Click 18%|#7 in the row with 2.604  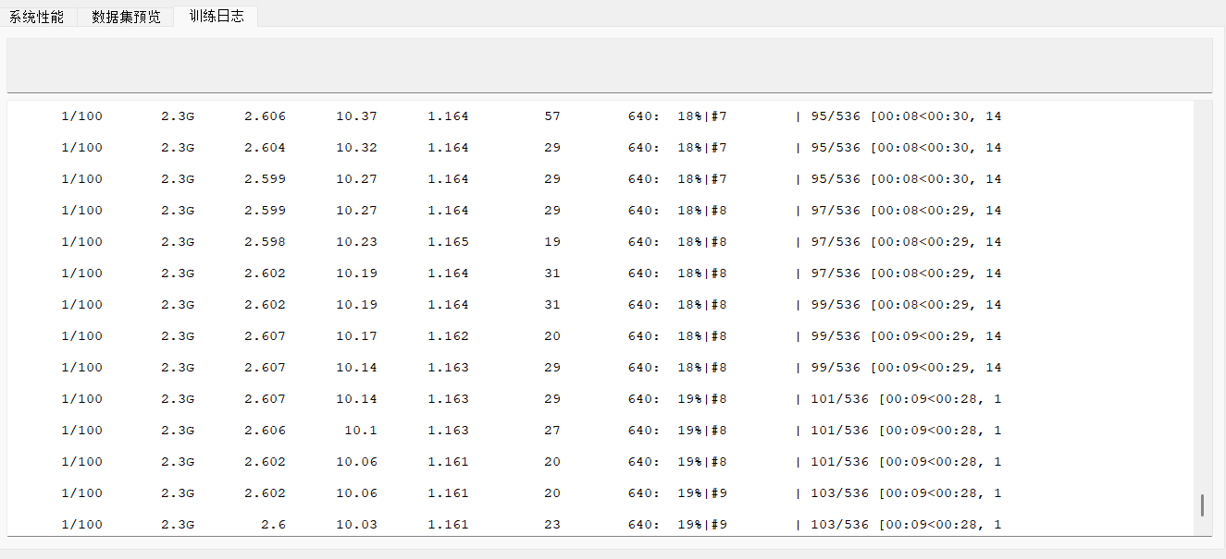point(702,148)
